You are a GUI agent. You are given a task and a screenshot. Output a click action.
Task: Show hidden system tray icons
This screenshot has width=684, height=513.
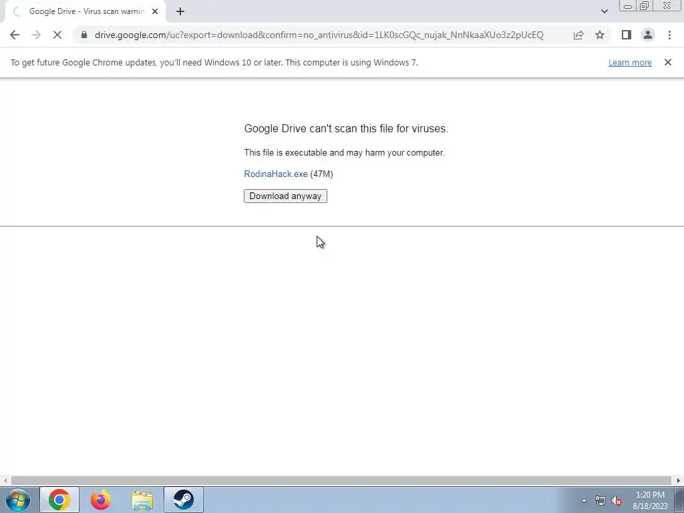584,500
